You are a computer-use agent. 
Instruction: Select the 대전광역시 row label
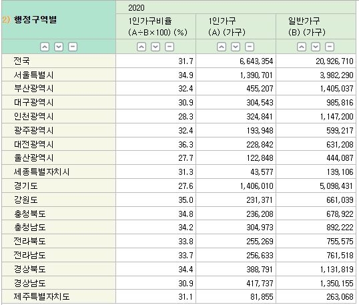click(33, 144)
